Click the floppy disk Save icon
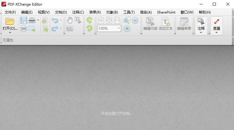This screenshot has height=130, width=234. (x=23, y=20)
